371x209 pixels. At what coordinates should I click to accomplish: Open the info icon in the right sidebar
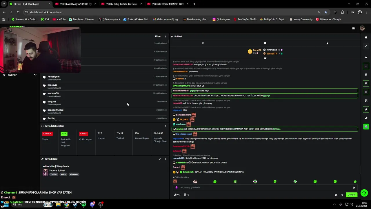coord(366,37)
